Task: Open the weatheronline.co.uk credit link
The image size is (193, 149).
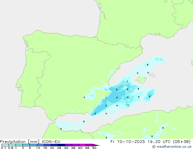Action: coord(172,147)
